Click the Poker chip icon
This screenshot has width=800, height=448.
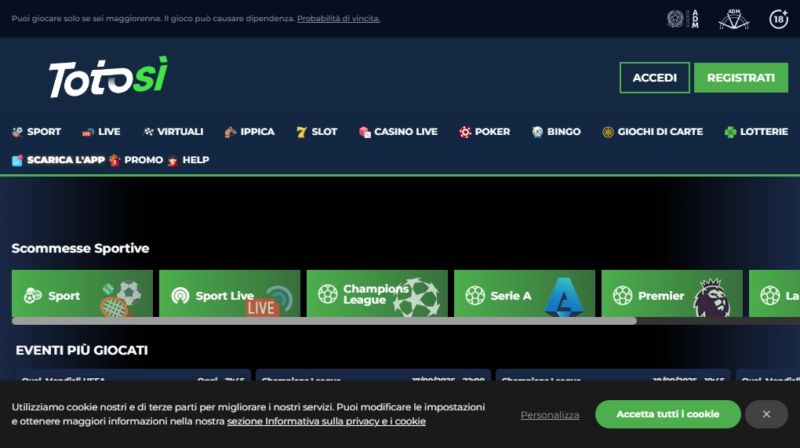tap(465, 132)
